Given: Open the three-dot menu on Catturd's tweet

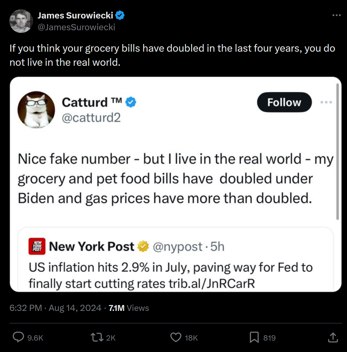Looking at the screenshot, I should click(326, 102).
